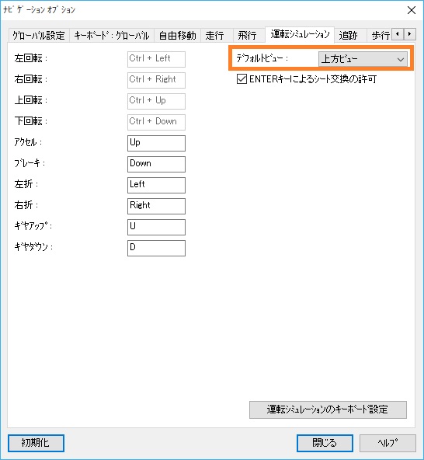Click the ギヤアップ key field showing U
This screenshot has height=460, width=424.
[x=156, y=227]
